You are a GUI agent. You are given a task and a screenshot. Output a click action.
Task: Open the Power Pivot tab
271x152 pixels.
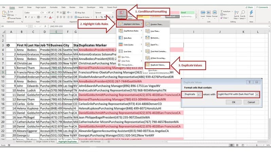[112, 7]
